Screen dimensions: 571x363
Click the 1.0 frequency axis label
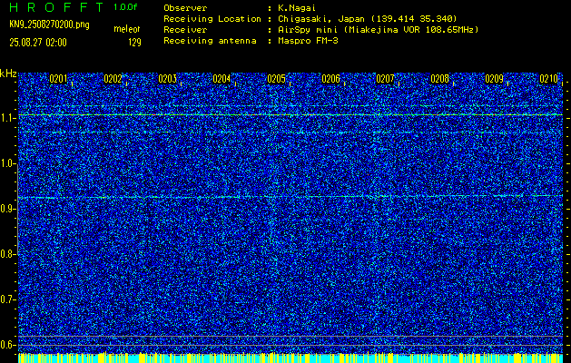(x=7, y=163)
